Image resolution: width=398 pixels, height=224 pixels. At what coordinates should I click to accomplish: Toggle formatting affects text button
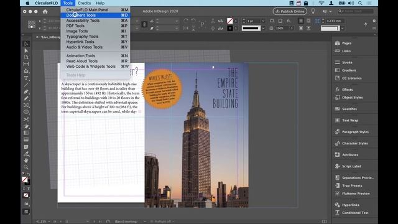(29, 189)
